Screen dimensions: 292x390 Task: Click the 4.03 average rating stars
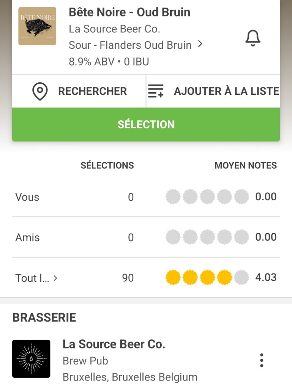[207, 278]
